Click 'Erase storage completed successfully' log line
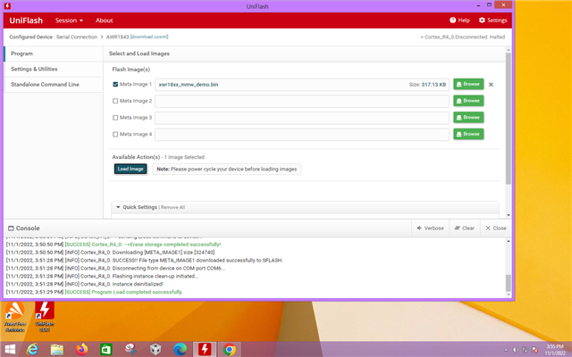 tap(114, 245)
